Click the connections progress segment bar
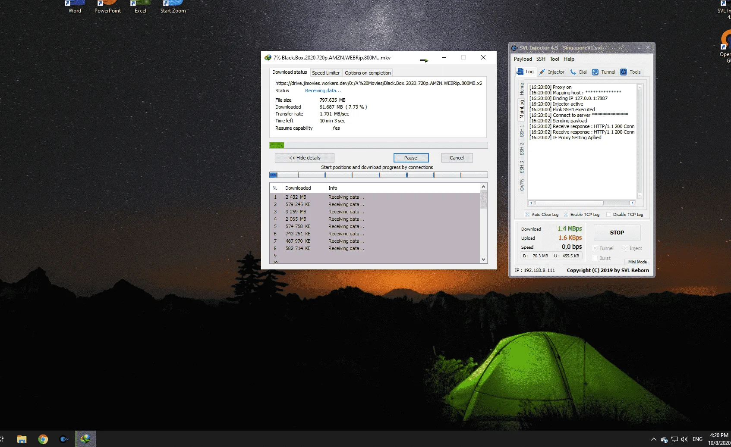The height and width of the screenshot is (447, 731). pos(378,175)
